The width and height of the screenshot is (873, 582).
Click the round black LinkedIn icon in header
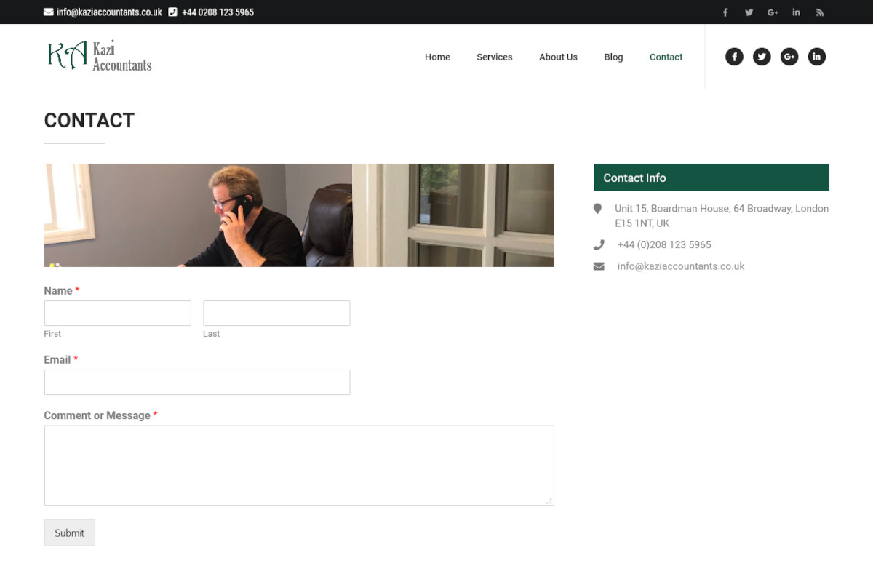click(817, 57)
